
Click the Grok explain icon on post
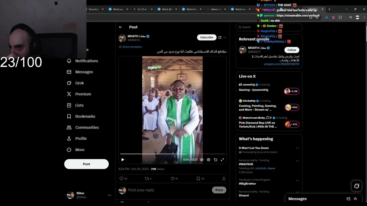(220, 37)
